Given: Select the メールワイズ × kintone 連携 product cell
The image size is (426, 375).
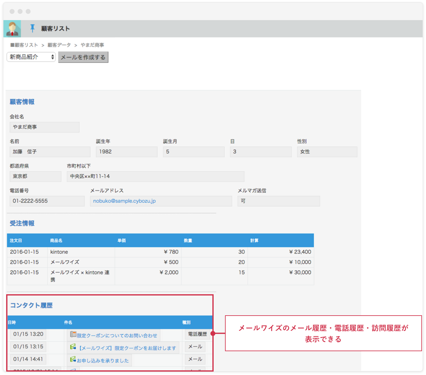Looking at the screenshot, I should (x=81, y=276).
